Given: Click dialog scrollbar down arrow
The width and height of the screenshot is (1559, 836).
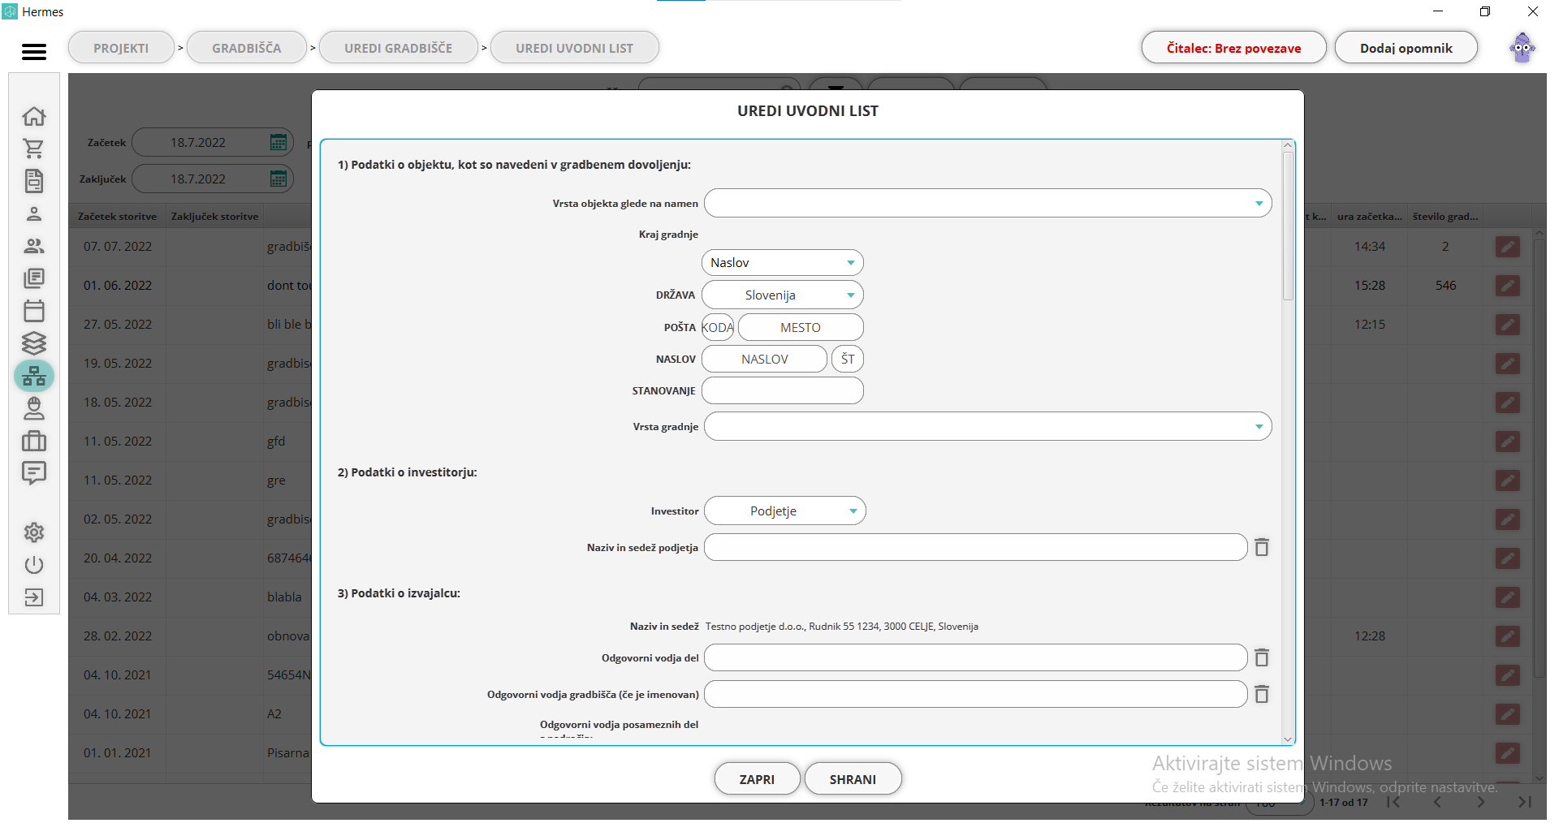Looking at the screenshot, I should pyautogui.click(x=1288, y=739).
